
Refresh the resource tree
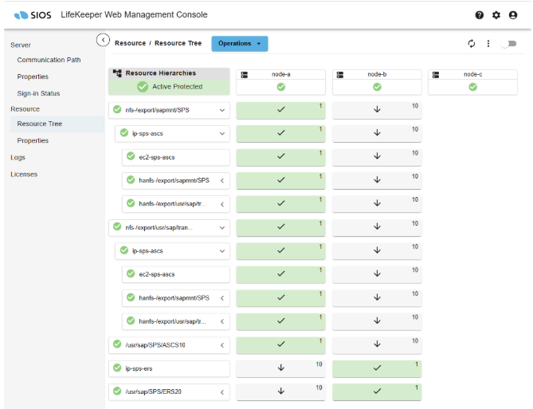click(472, 43)
